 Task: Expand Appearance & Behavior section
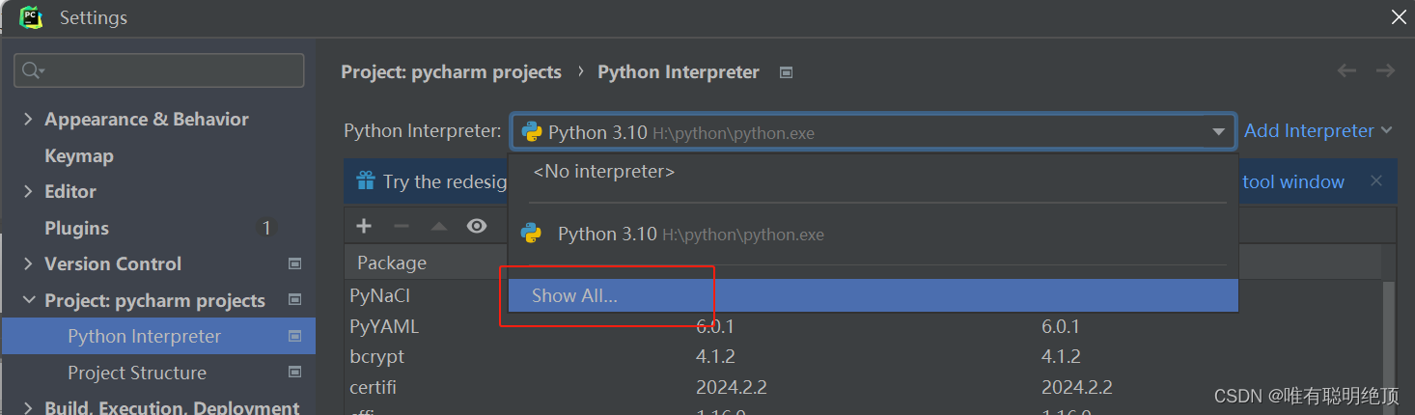[28, 120]
